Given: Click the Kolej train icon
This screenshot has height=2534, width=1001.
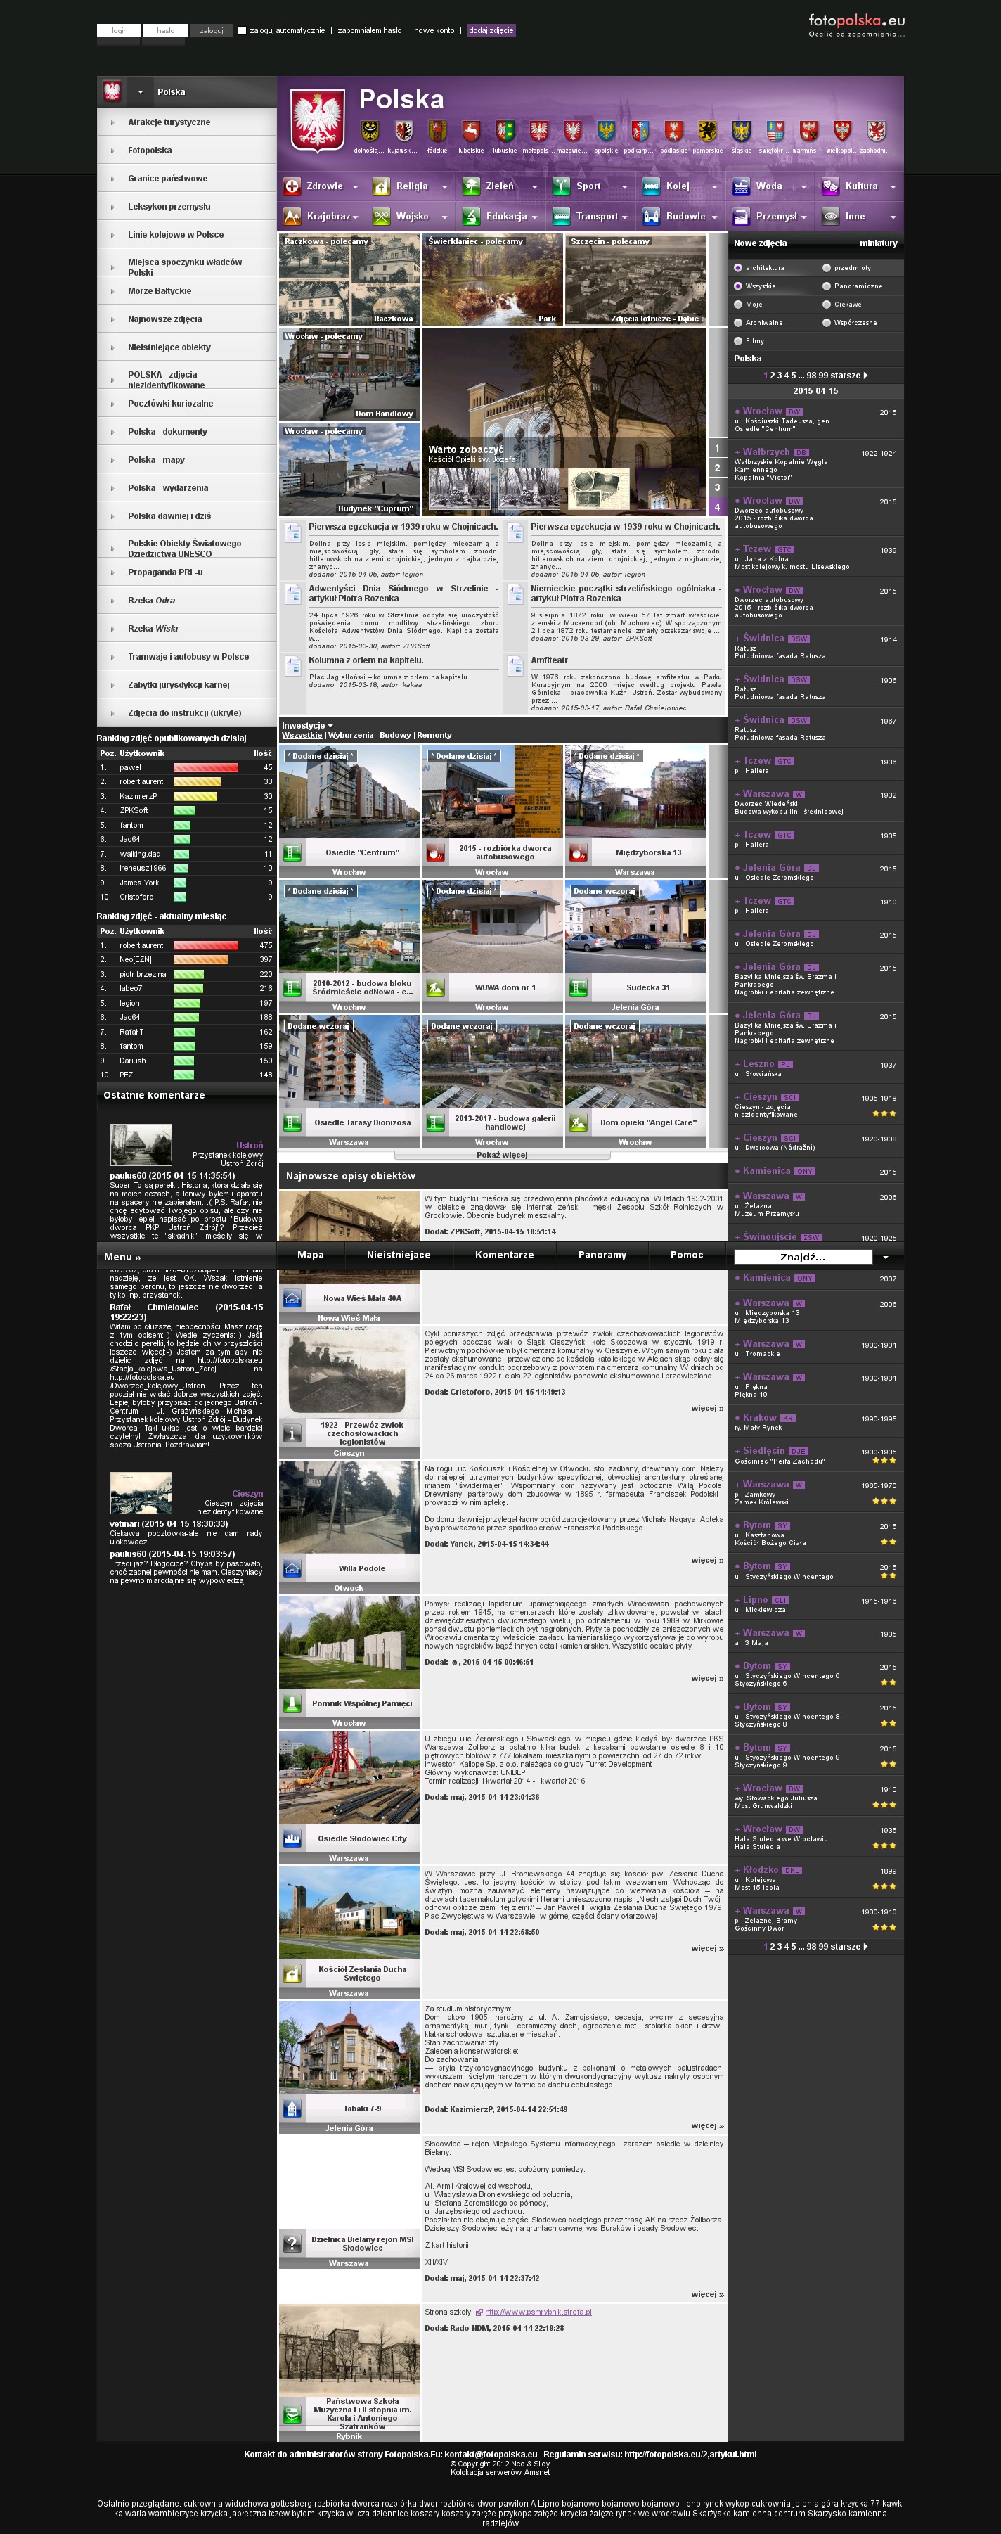Looking at the screenshot, I should (651, 186).
